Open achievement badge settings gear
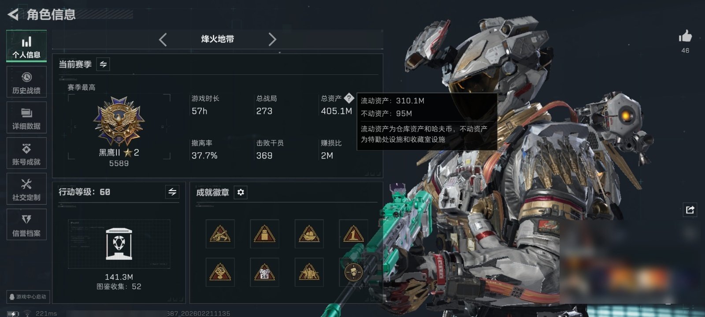 coord(241,192)
